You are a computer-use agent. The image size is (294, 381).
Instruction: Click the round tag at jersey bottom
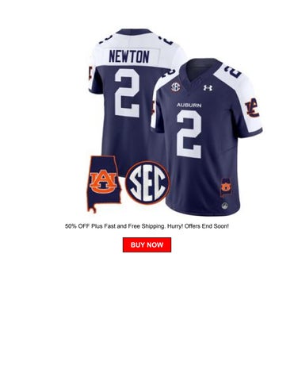pyautogui.click(x=224, y=206)
